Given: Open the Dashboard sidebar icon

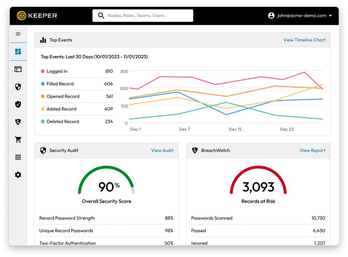Looking at the screenshot, I should coord(18,51).
